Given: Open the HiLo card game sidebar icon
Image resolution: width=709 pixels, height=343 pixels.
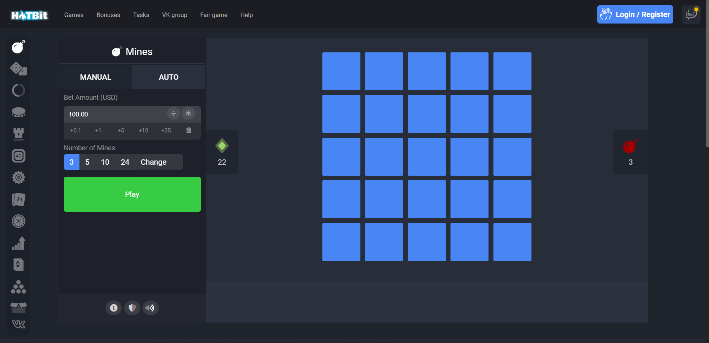Looking at the screenshot, I should pos(18,264).
